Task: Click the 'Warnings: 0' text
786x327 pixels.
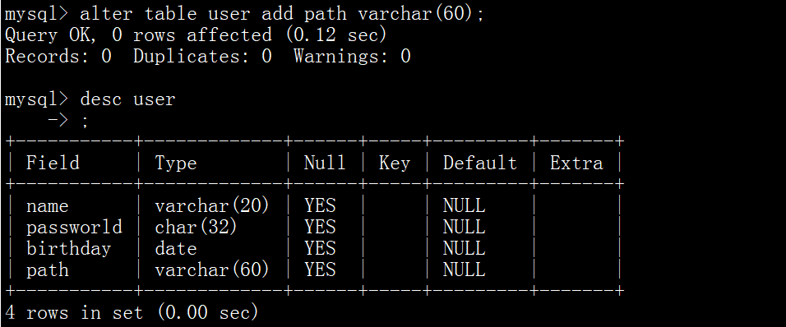Action: 352,56
